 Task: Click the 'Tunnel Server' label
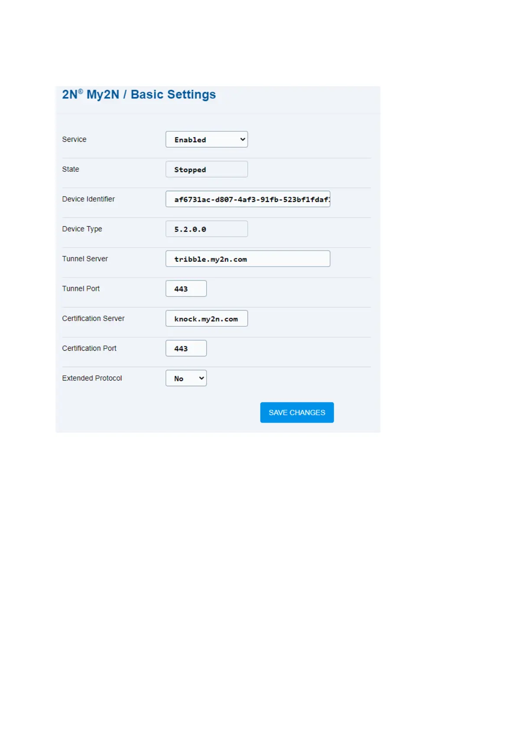[85, 259]
